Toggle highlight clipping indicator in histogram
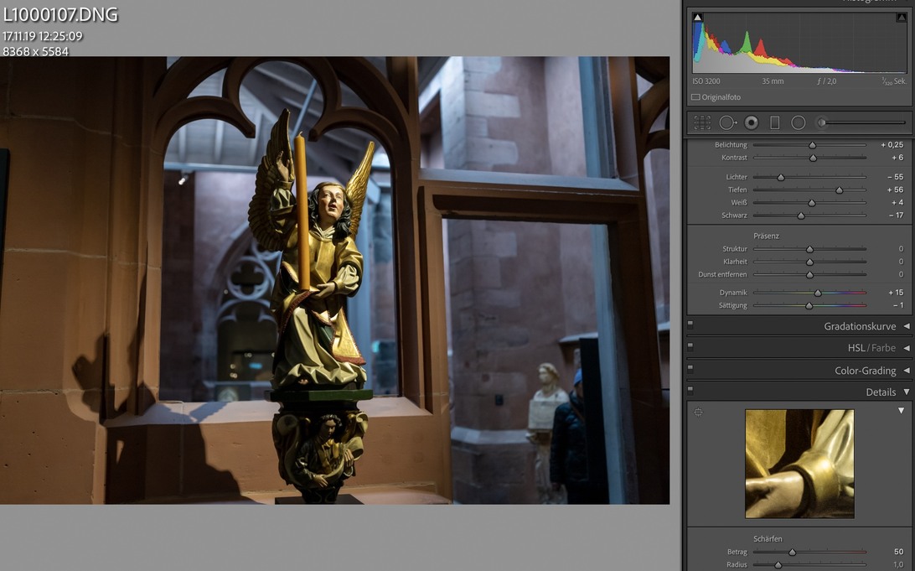This screenshot has height=571, width=915. (x=901, y=17)
